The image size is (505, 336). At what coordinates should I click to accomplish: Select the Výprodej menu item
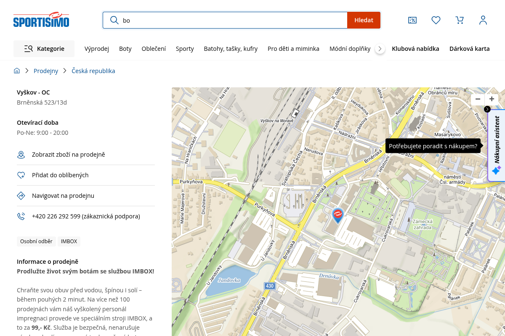97,49
